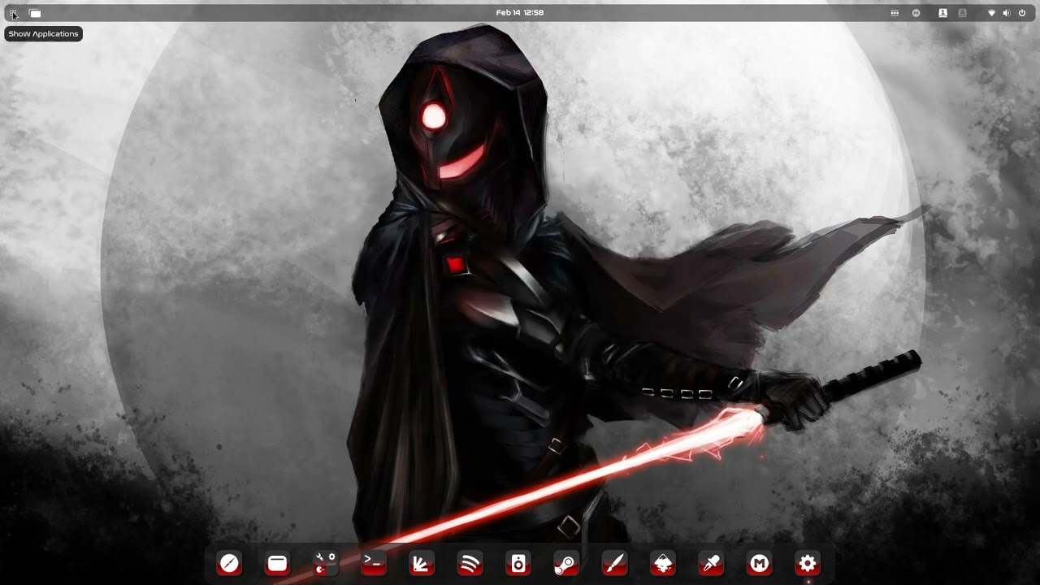
Task: Click the three-dots tray indicator icon
Action: pyautogui.click(x=895, y=13)
